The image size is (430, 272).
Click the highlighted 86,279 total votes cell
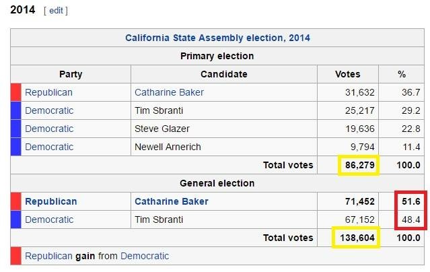tap(358, 165)
